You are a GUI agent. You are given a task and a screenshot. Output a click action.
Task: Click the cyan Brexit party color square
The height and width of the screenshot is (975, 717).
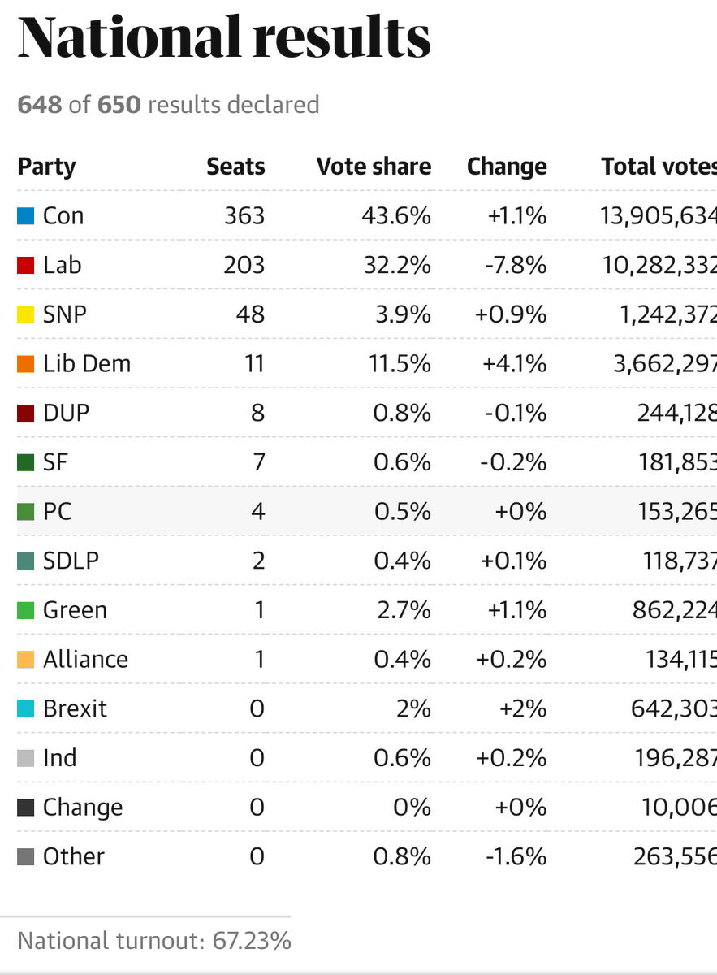coord(26,708)
